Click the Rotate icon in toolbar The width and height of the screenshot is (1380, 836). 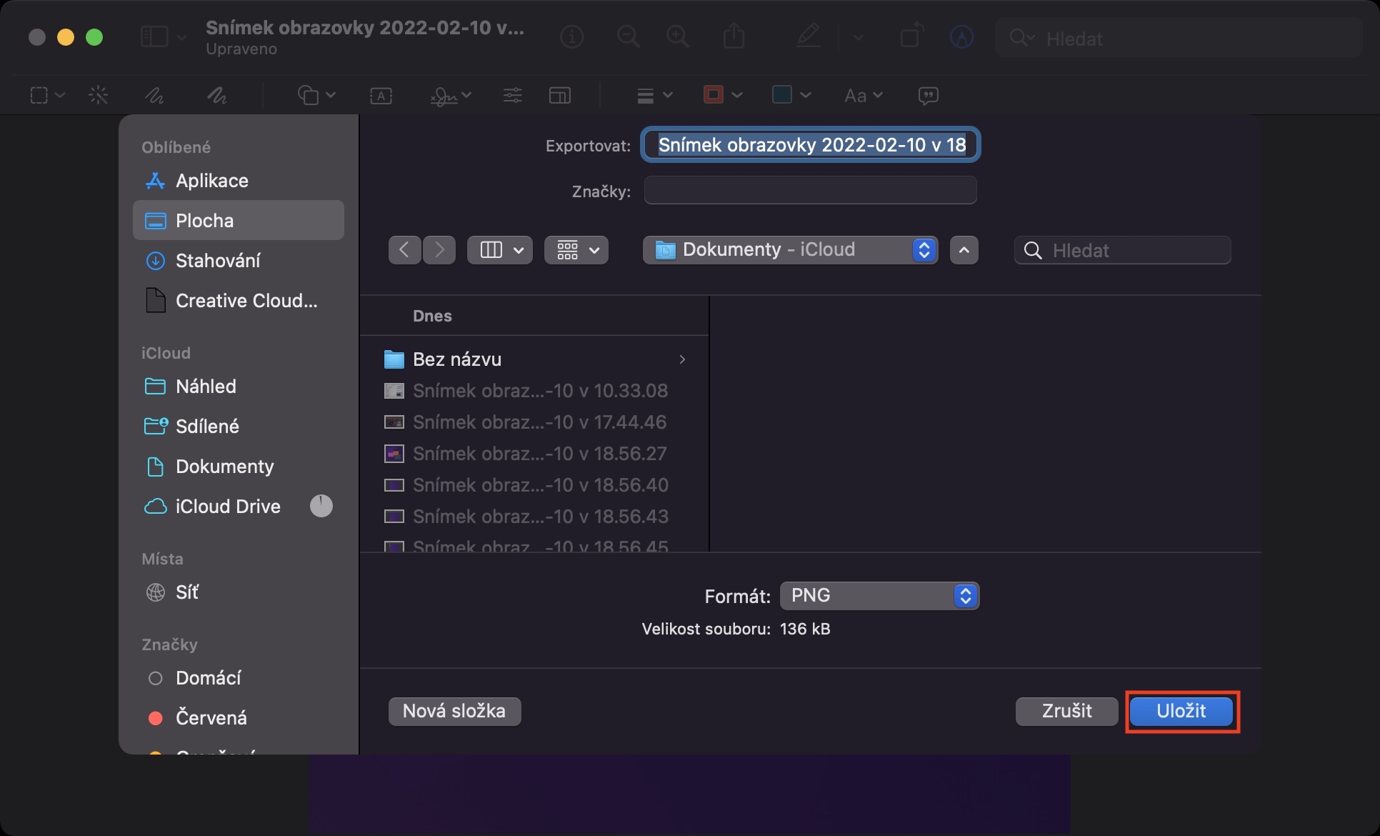tap(911, 36)
